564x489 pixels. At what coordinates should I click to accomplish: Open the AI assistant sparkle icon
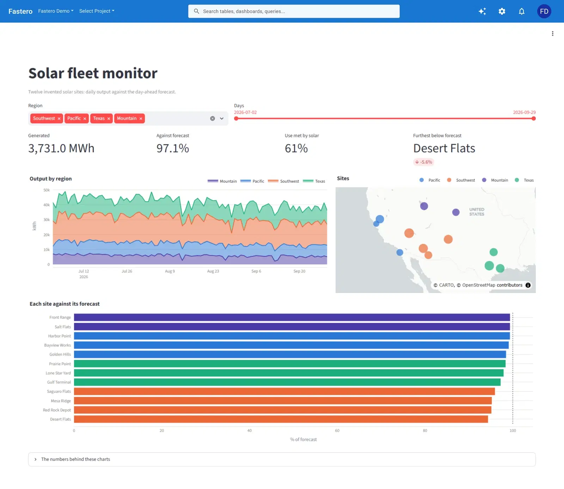[482, 11]
